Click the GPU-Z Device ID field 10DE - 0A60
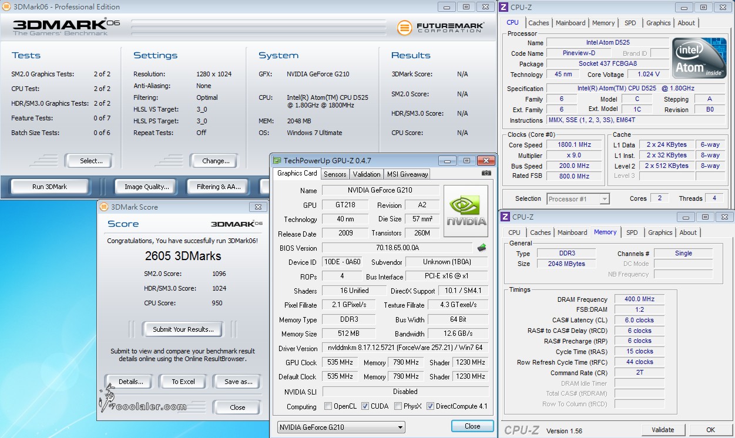735x438 pixels. [x=344, y=262]
